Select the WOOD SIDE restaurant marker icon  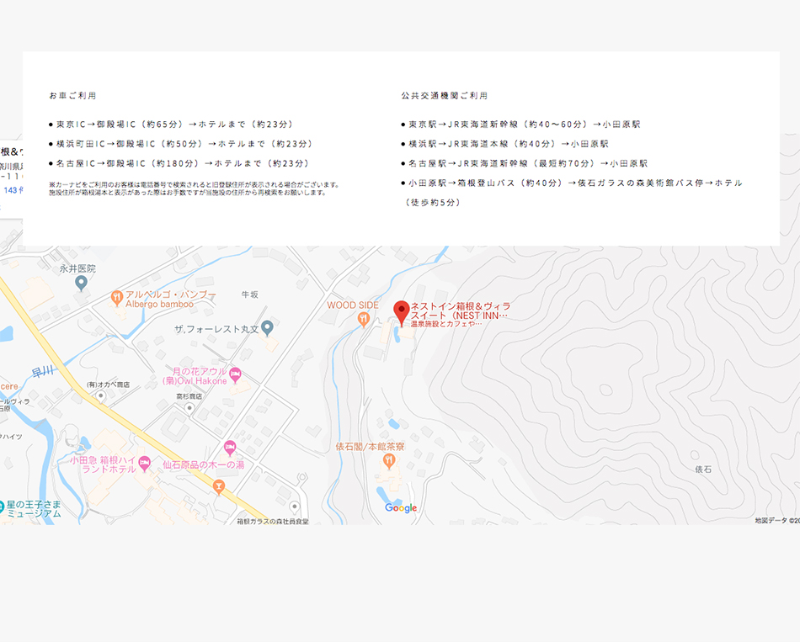click(363, 318)
